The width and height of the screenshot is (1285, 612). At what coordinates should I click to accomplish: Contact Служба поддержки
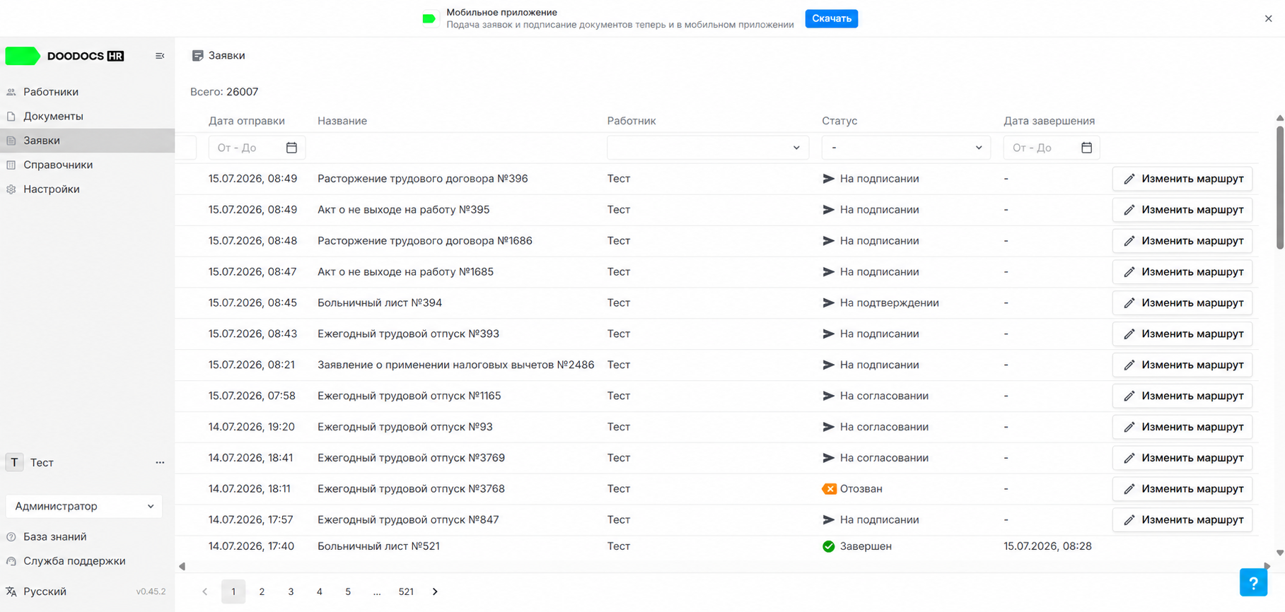74,560
